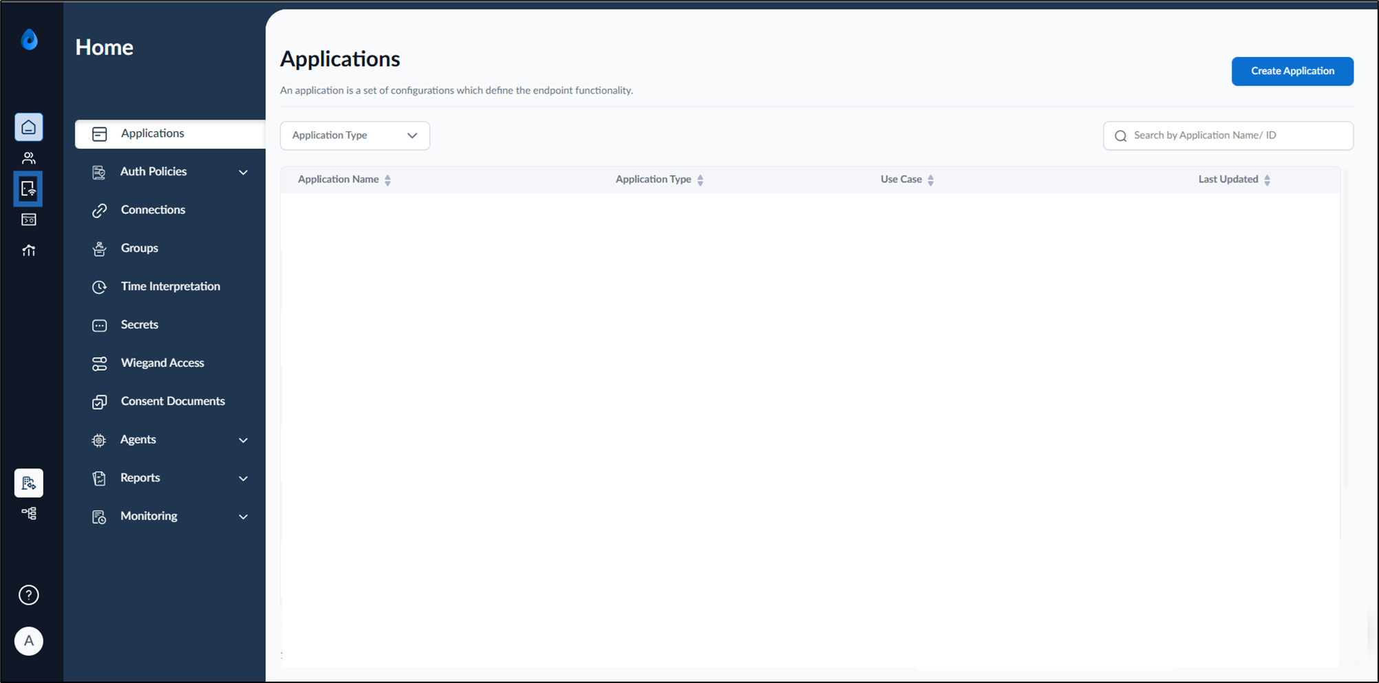Click the Consent Documents icon
Viewport: 1379px width, 683px height.
(100, 402)
